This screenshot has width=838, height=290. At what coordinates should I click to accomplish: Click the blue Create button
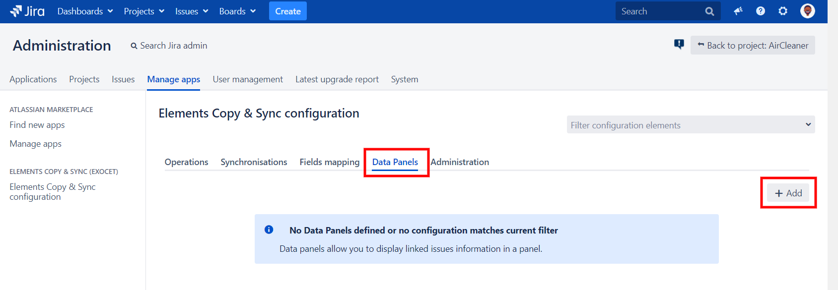coord(288,11)
